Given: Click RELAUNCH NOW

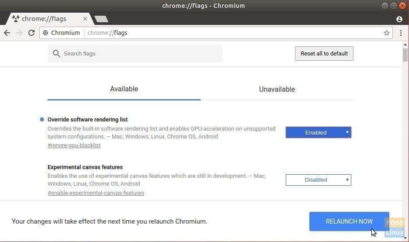Looking at the screenshot, I should click(x=349, y=221).
